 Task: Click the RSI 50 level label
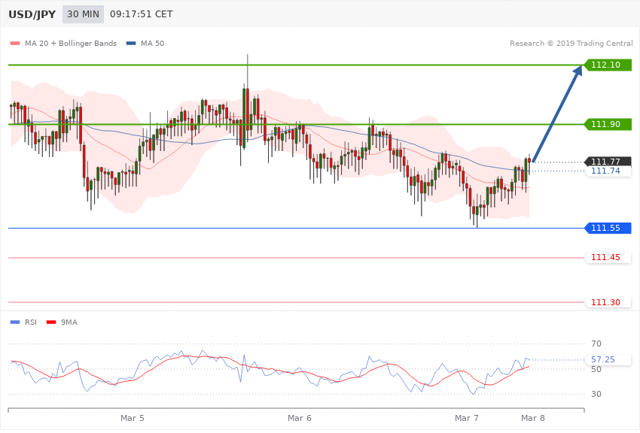[x=596, y=369]
